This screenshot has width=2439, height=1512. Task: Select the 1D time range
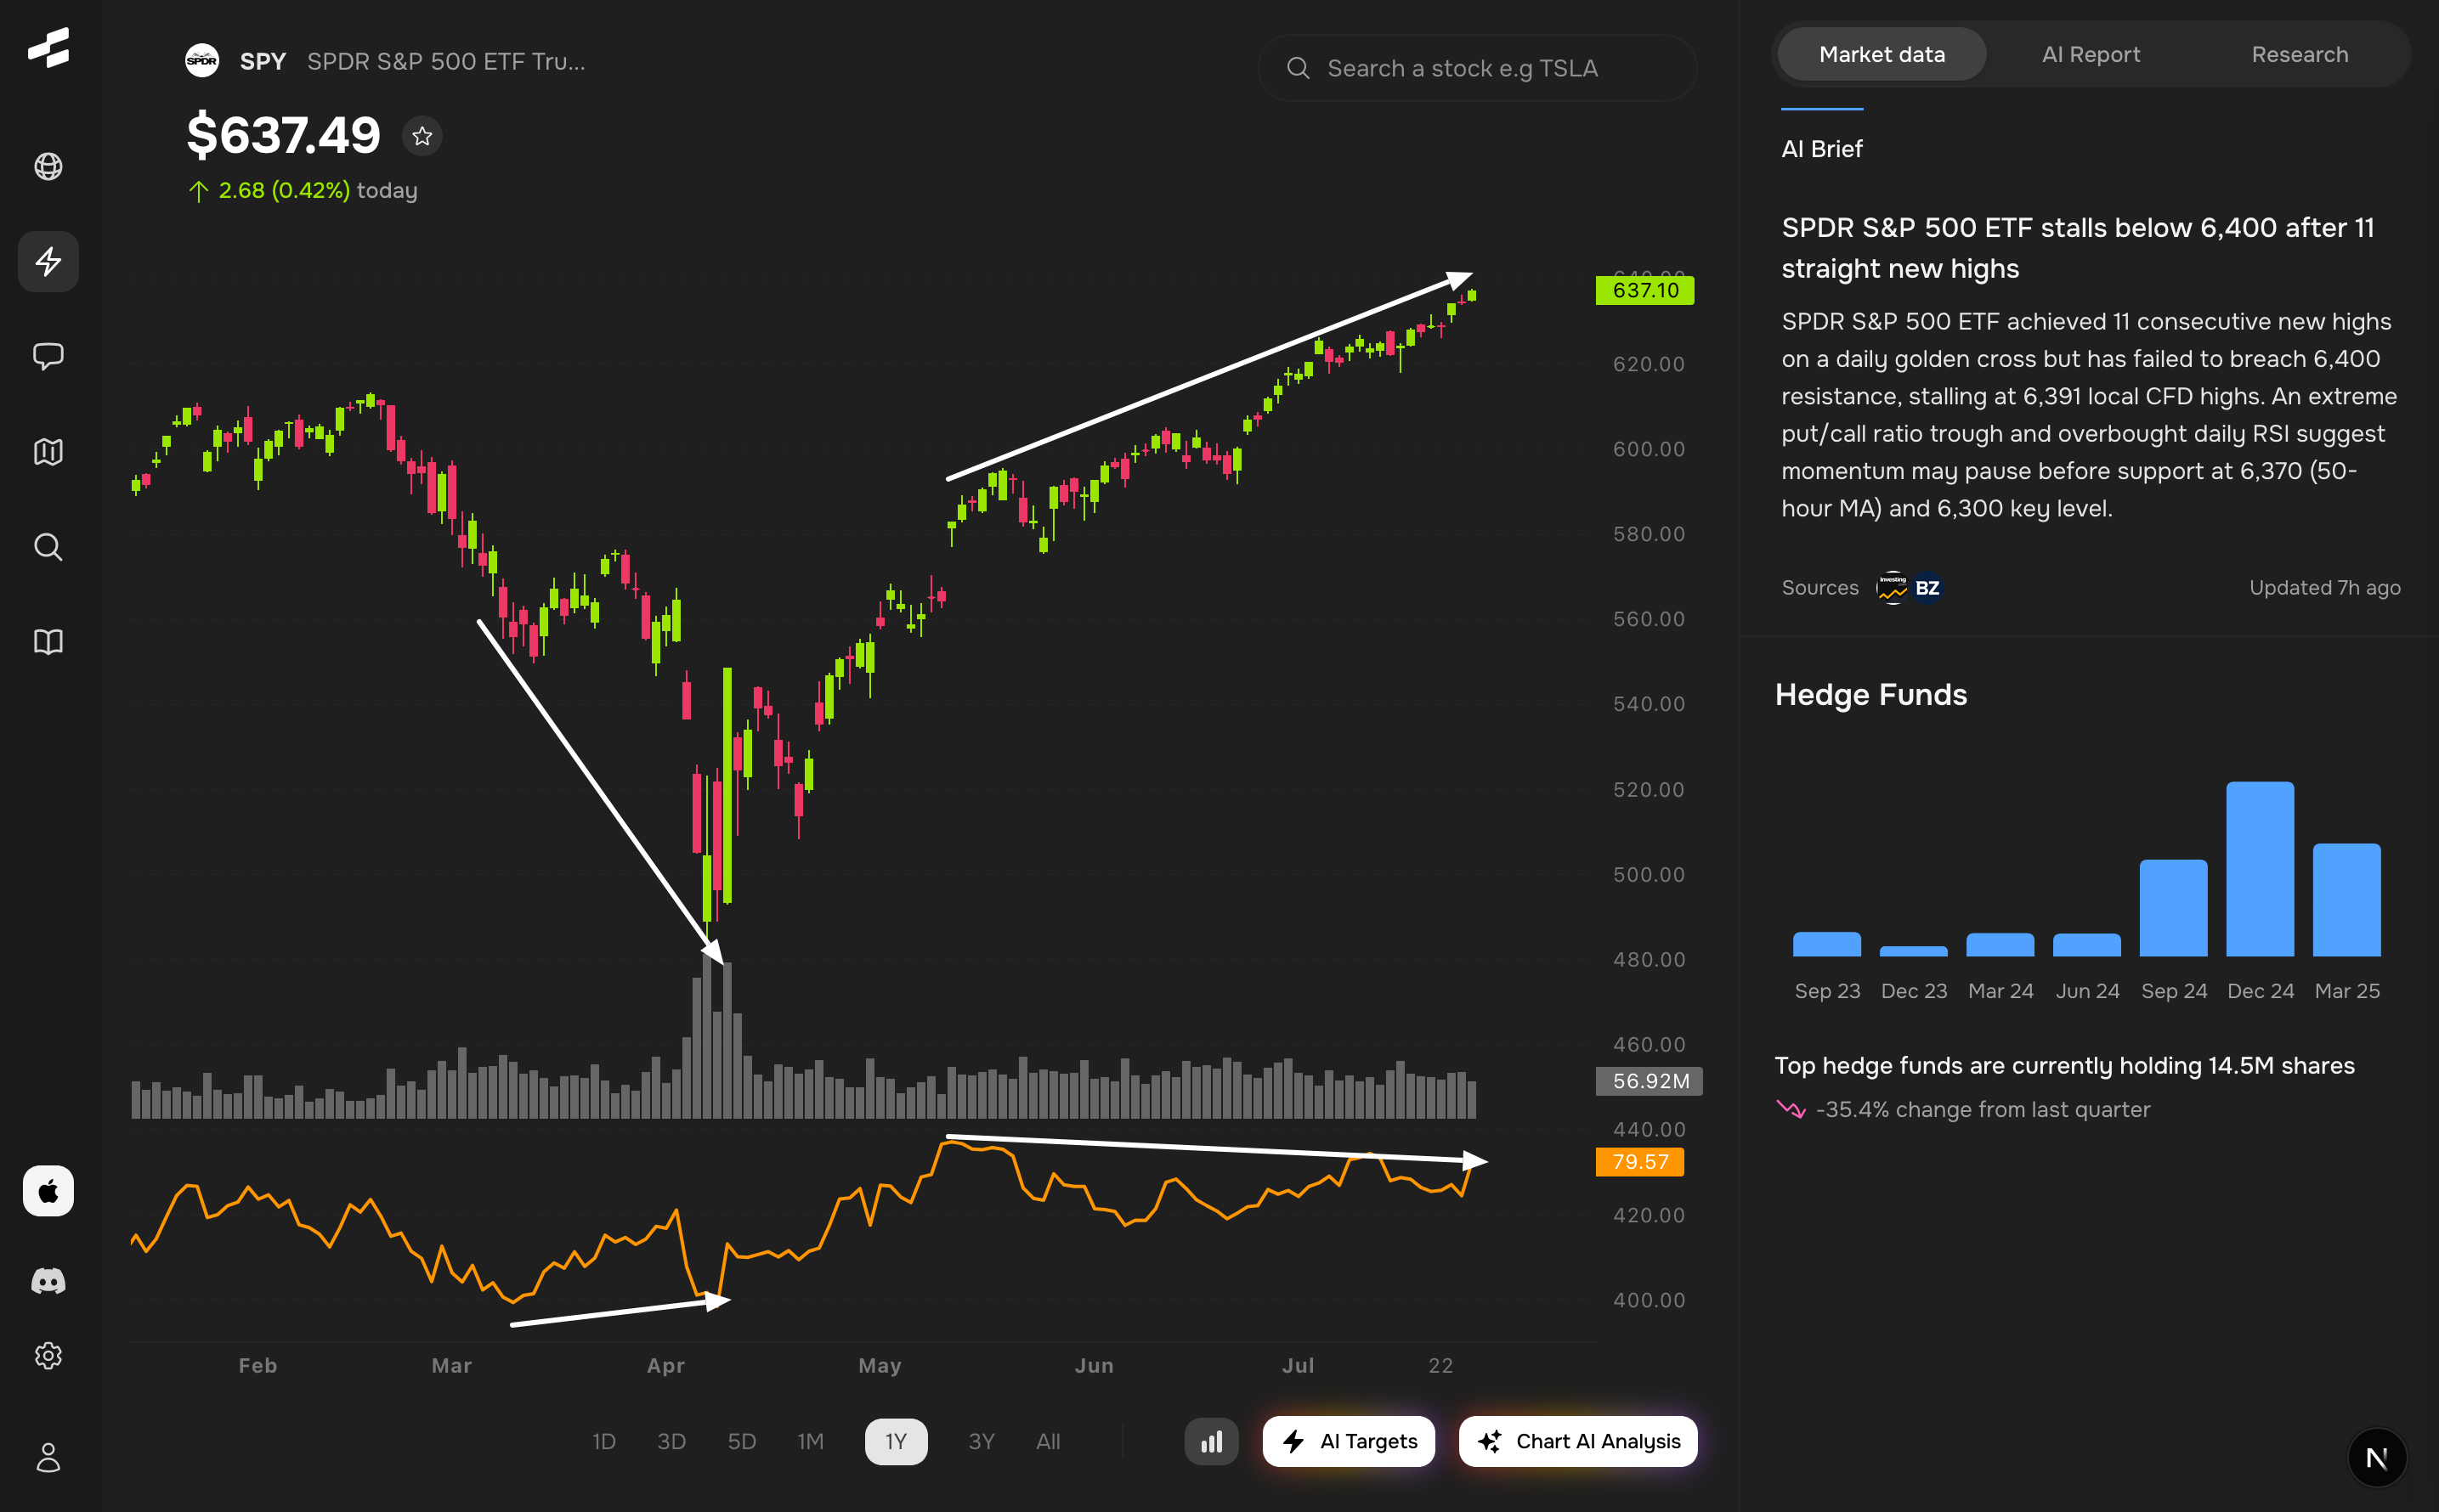coord(603,1441)
